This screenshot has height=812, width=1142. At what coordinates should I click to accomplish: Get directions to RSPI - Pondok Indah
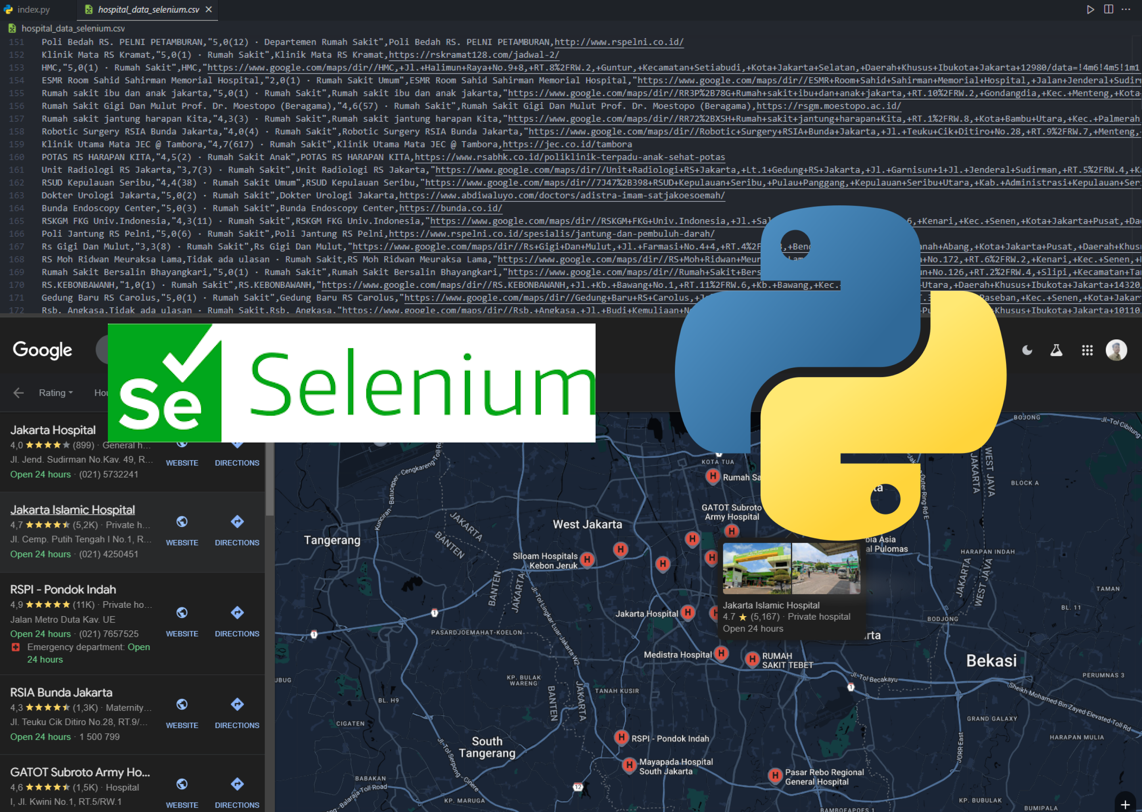click(237, 613)
